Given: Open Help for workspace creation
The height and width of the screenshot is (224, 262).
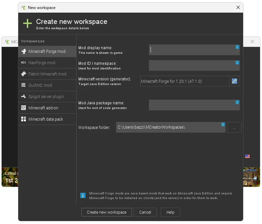Looking at the screenshot, I should 170,212.
